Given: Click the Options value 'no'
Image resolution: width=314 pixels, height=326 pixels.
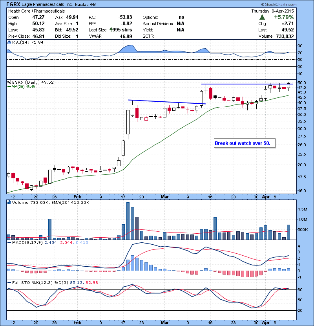Looking at the screenshot, I should pyautogui.click(x=181, y=17).
